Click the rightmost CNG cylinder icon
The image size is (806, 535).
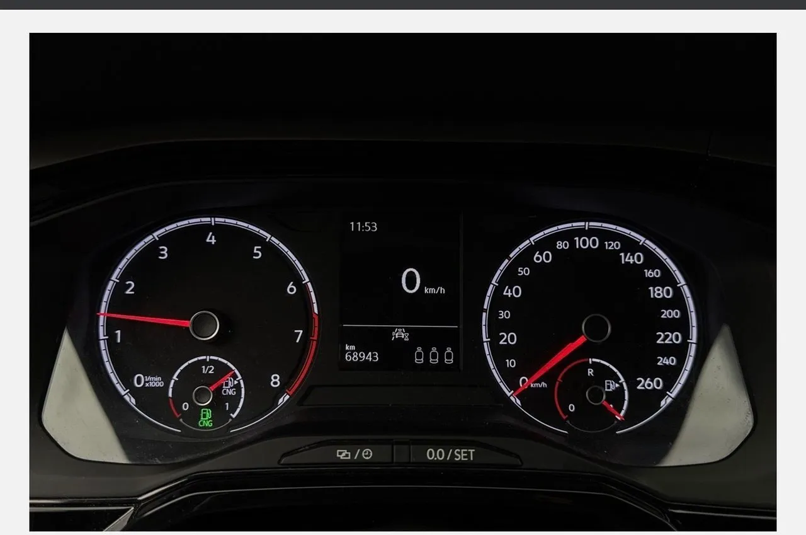click(x=448, y=356)
